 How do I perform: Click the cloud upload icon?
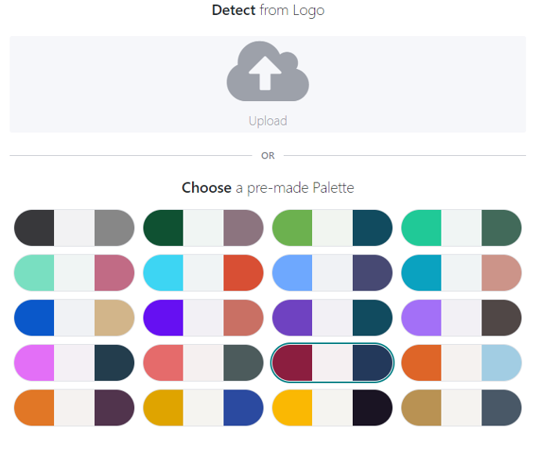click(267, 71)
